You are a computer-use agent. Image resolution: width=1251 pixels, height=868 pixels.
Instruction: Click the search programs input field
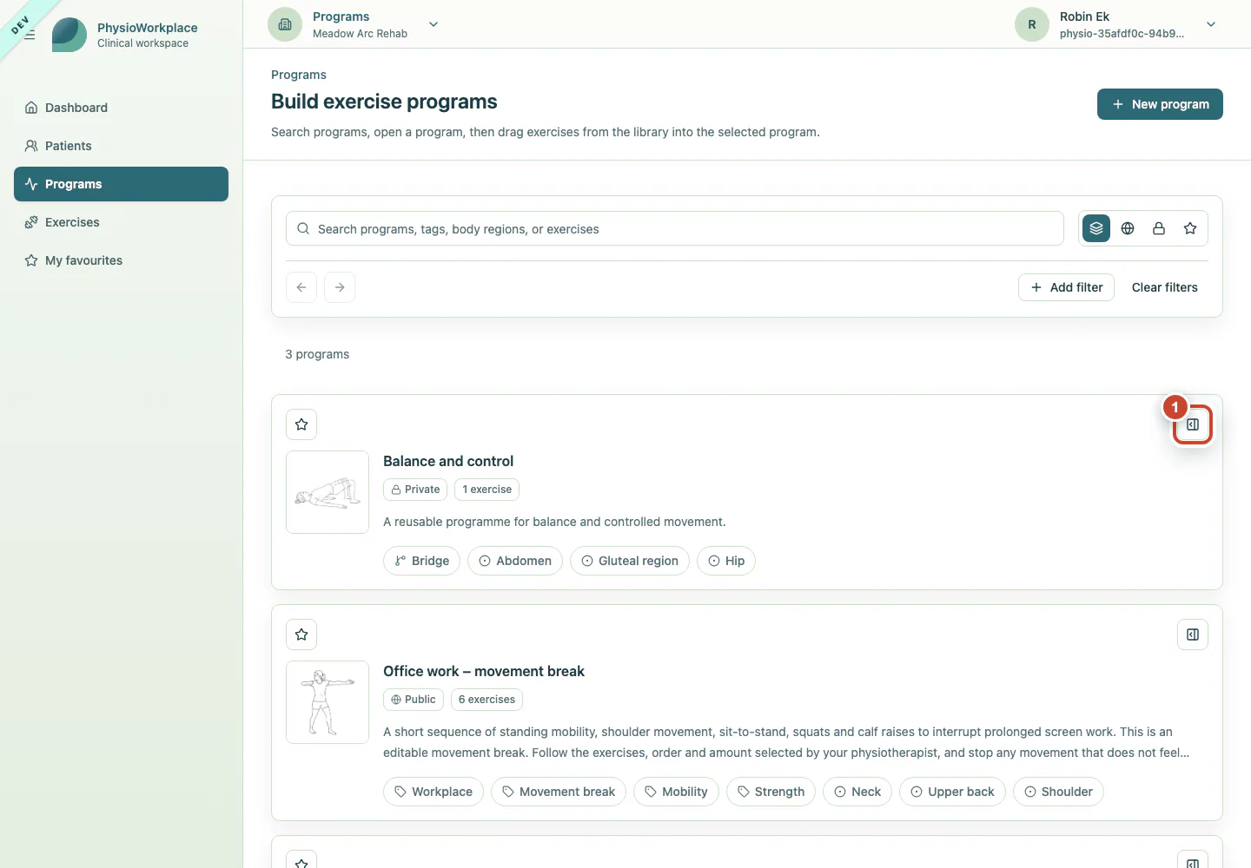(675, 228)
